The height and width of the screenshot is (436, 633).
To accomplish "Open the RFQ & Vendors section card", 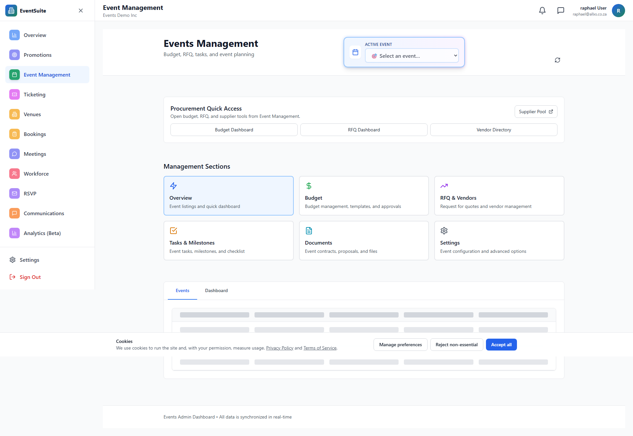I will coord(499,196).
